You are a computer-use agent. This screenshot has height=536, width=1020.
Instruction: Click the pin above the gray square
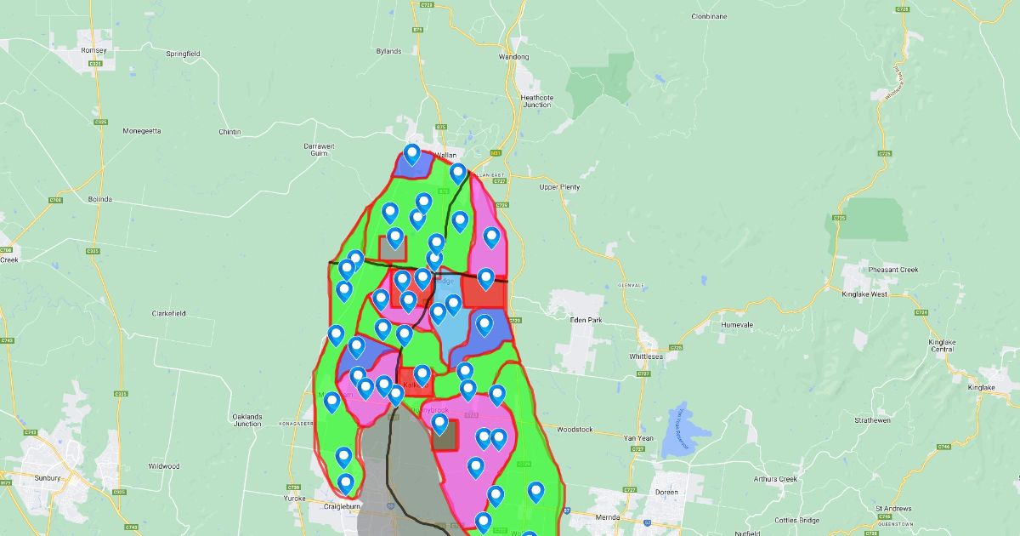[x=395, y=237]
